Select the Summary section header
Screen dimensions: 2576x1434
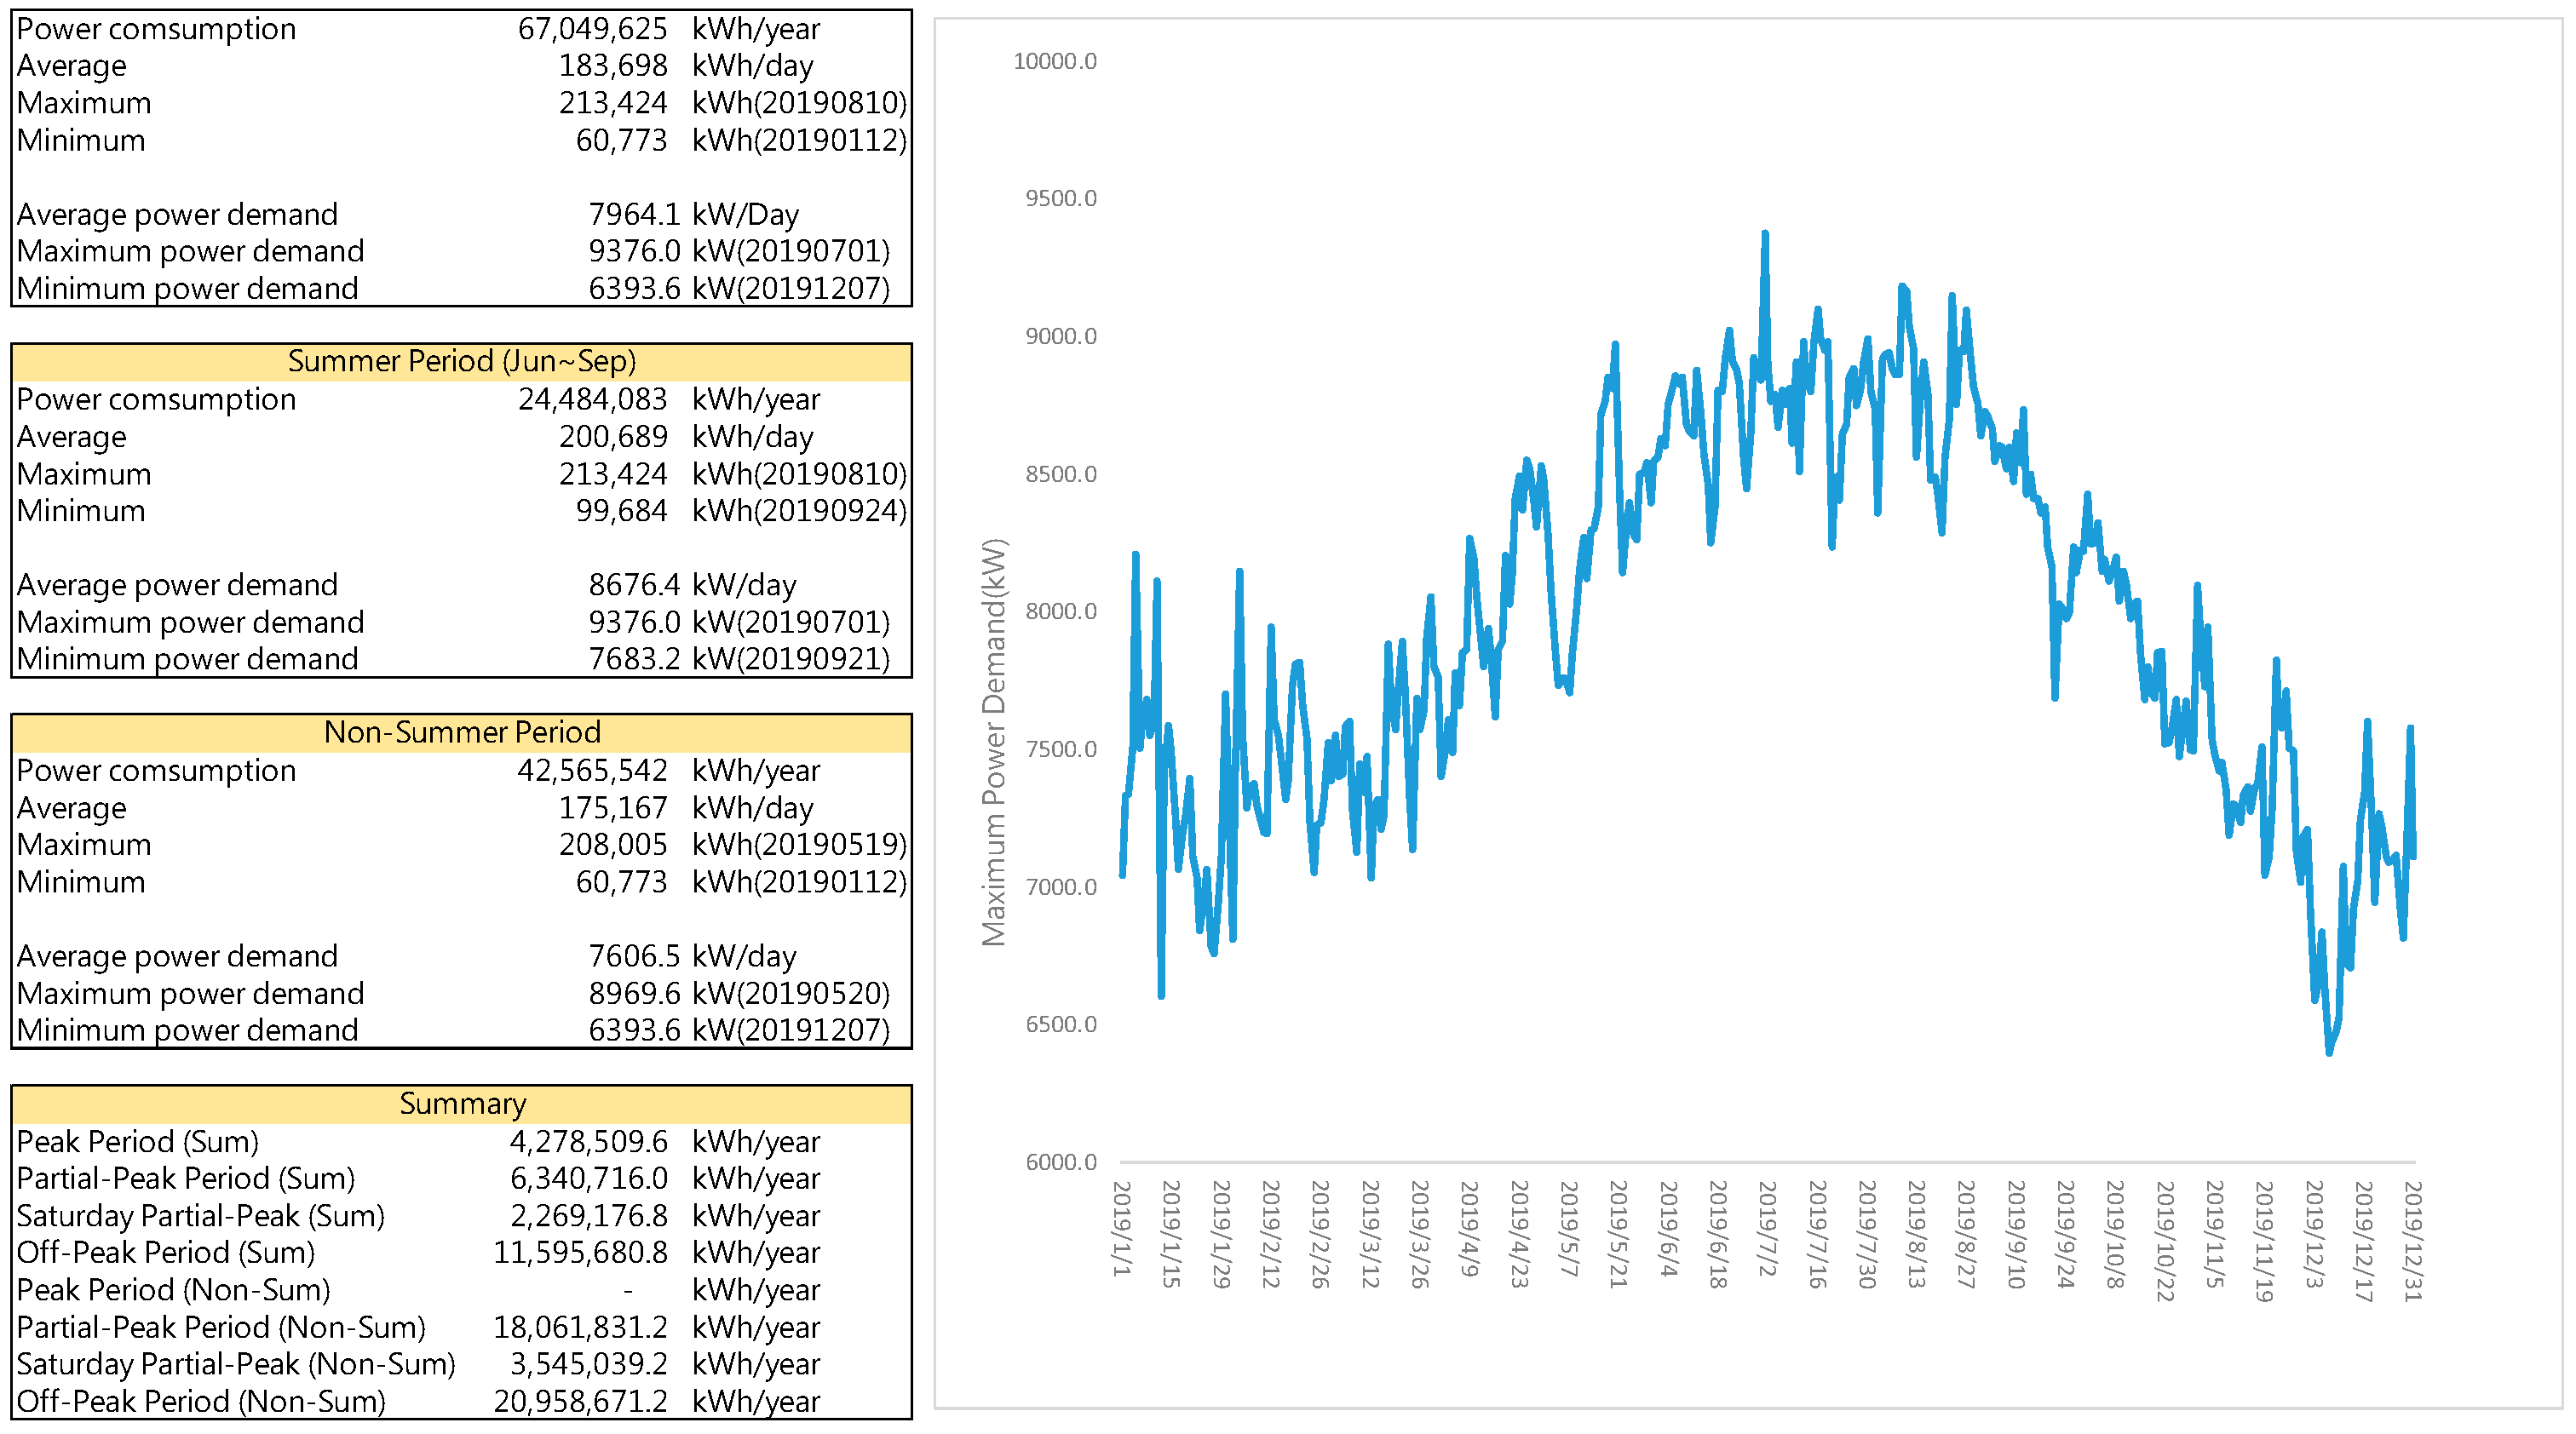click(x=461, y=1104)
